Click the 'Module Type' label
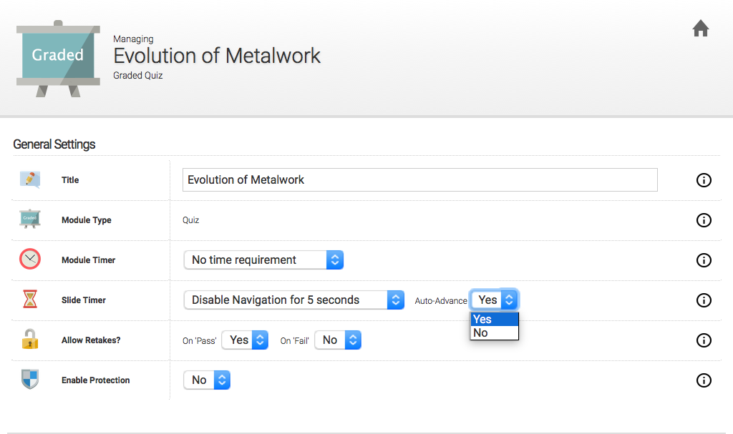Screen dimensions: 733x434 tap(87, 220)
